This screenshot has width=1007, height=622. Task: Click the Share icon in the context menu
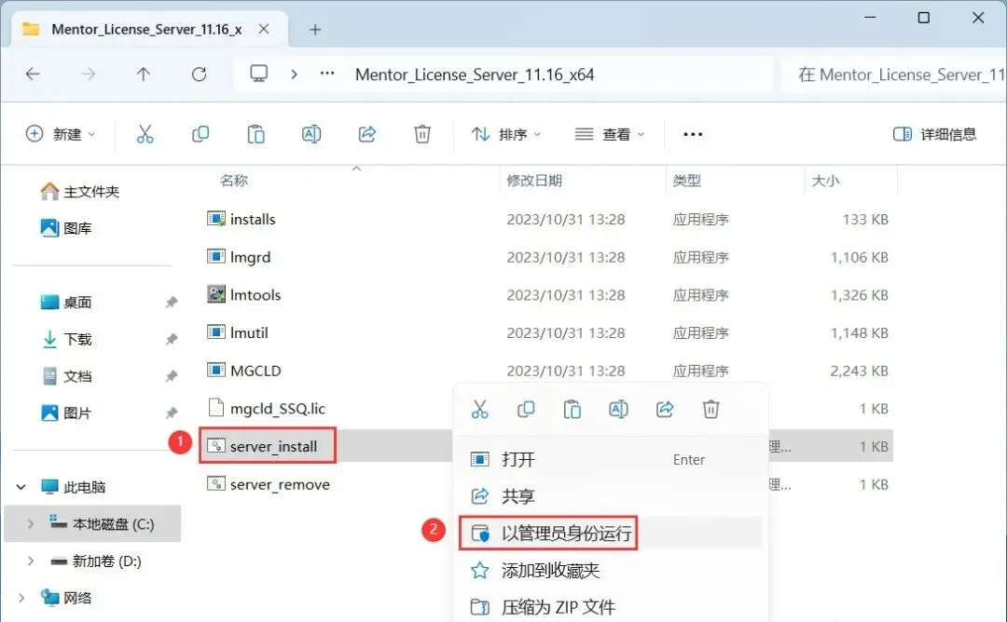point(665,409)
